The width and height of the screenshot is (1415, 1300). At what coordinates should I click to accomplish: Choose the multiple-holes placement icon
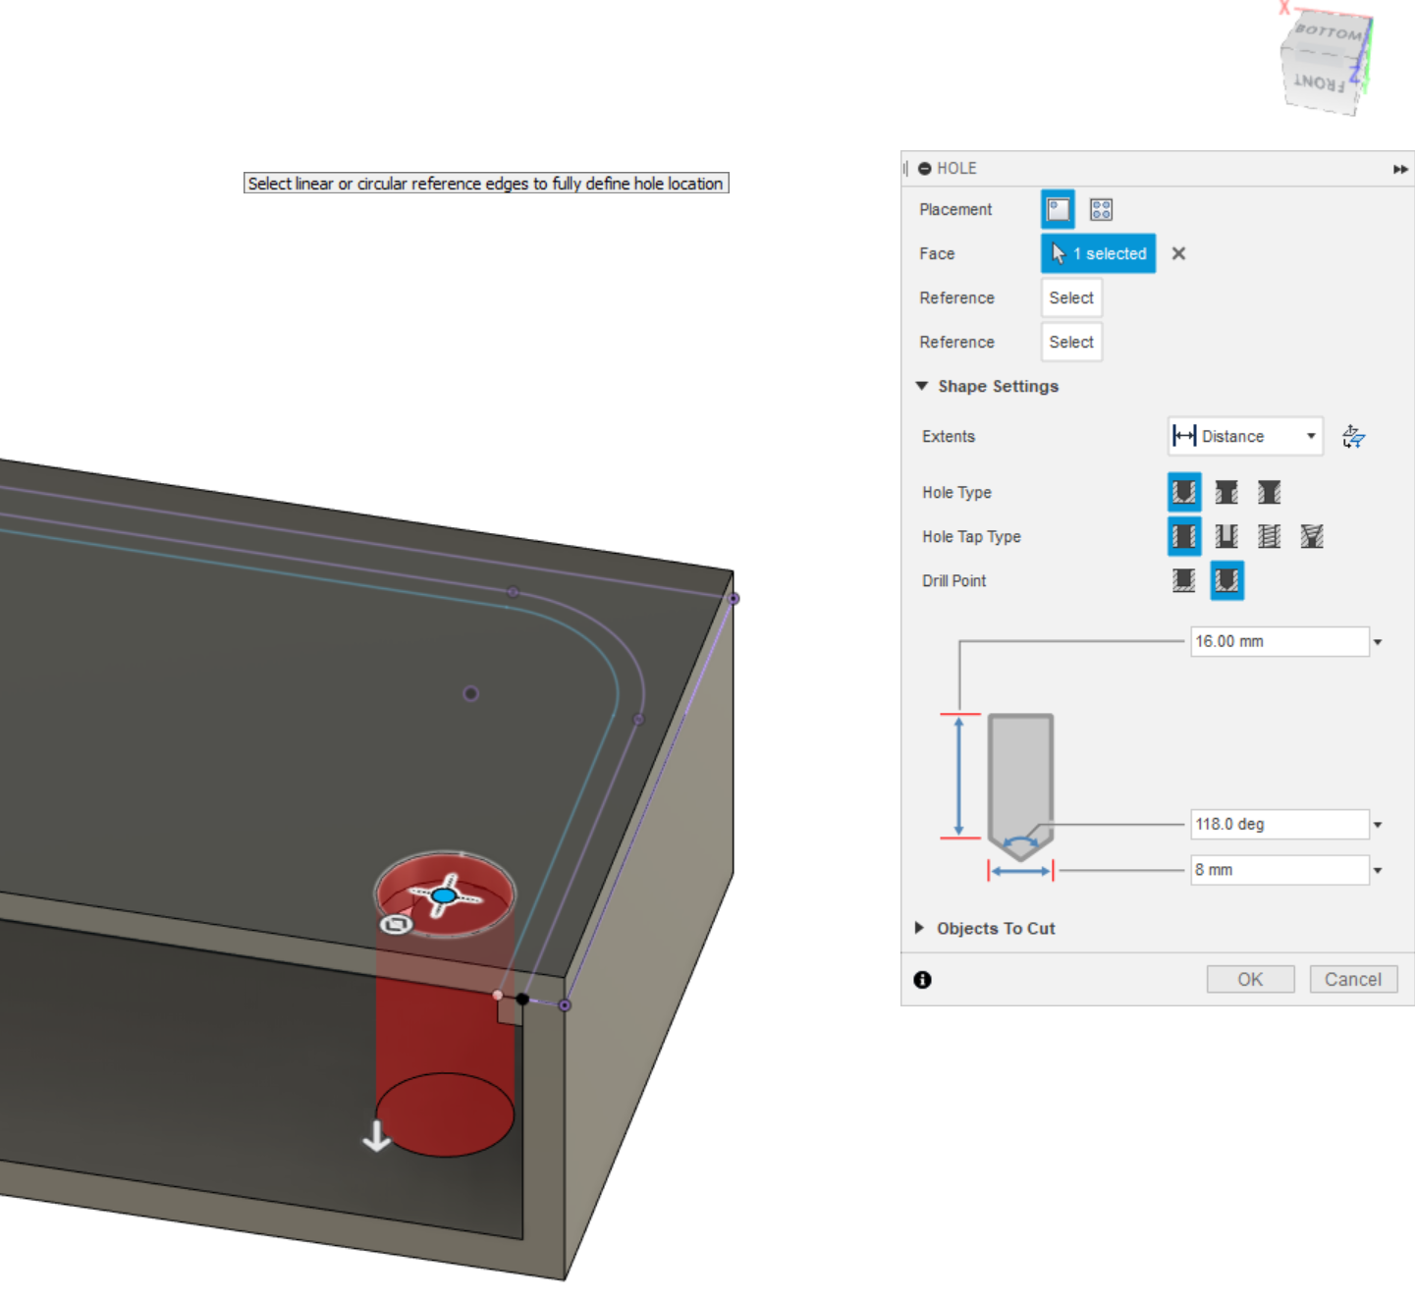[x=1101, y=209]
